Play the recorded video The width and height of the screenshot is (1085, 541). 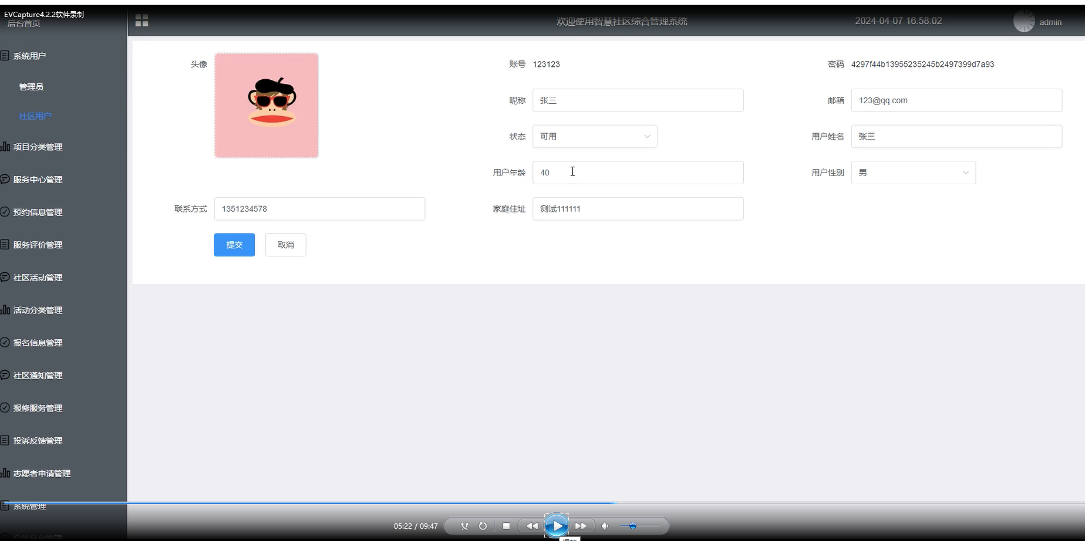pos(557,526)
